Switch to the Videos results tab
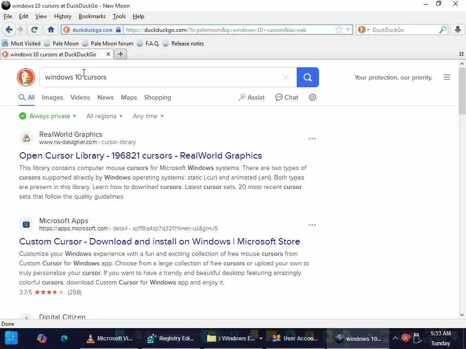Viewport: 466px width, 349px height. coord(80,97)
